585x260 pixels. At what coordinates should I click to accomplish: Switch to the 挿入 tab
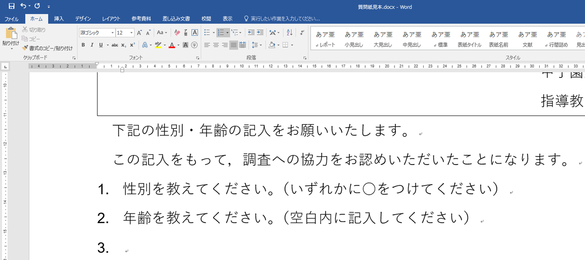pos(58,19)
